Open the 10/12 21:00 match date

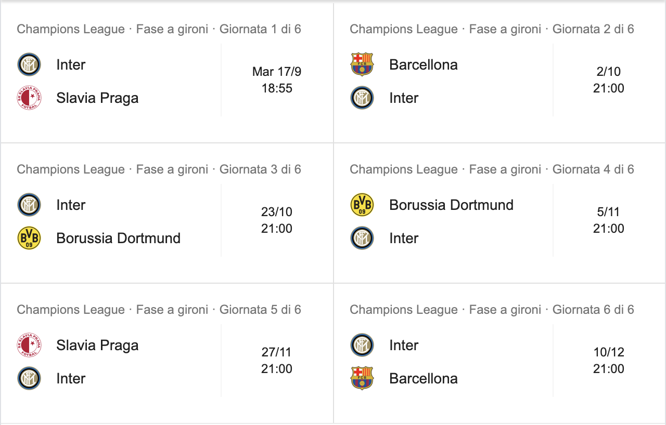click(609, 361)
